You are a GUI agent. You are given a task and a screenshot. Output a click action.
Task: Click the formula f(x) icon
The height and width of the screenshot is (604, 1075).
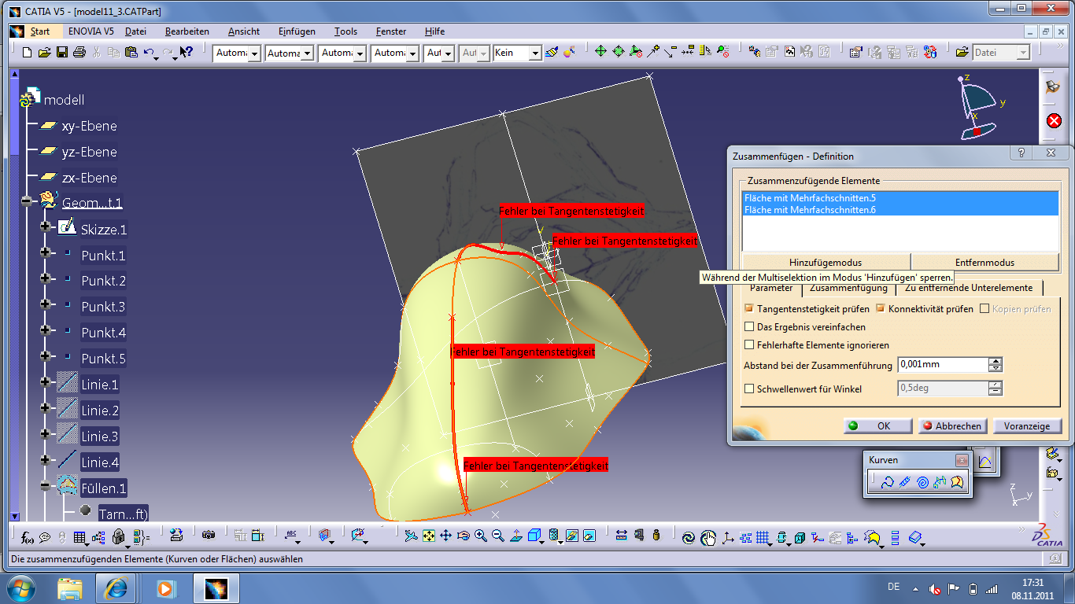pyautogui.click(x=28, y=536)
